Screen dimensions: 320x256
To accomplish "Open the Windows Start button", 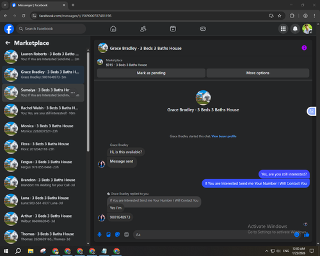I will pyautogui.click(x=6, y=251).
